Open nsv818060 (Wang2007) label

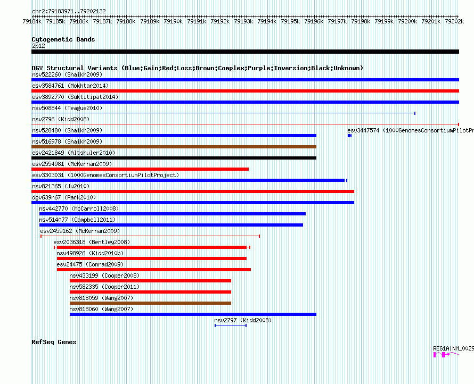pyautogui.click(x=101, y=309)
